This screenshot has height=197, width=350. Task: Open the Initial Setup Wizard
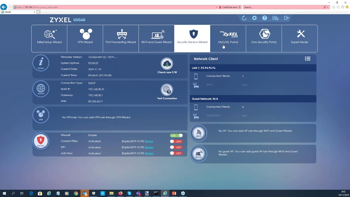coord(49,39)
